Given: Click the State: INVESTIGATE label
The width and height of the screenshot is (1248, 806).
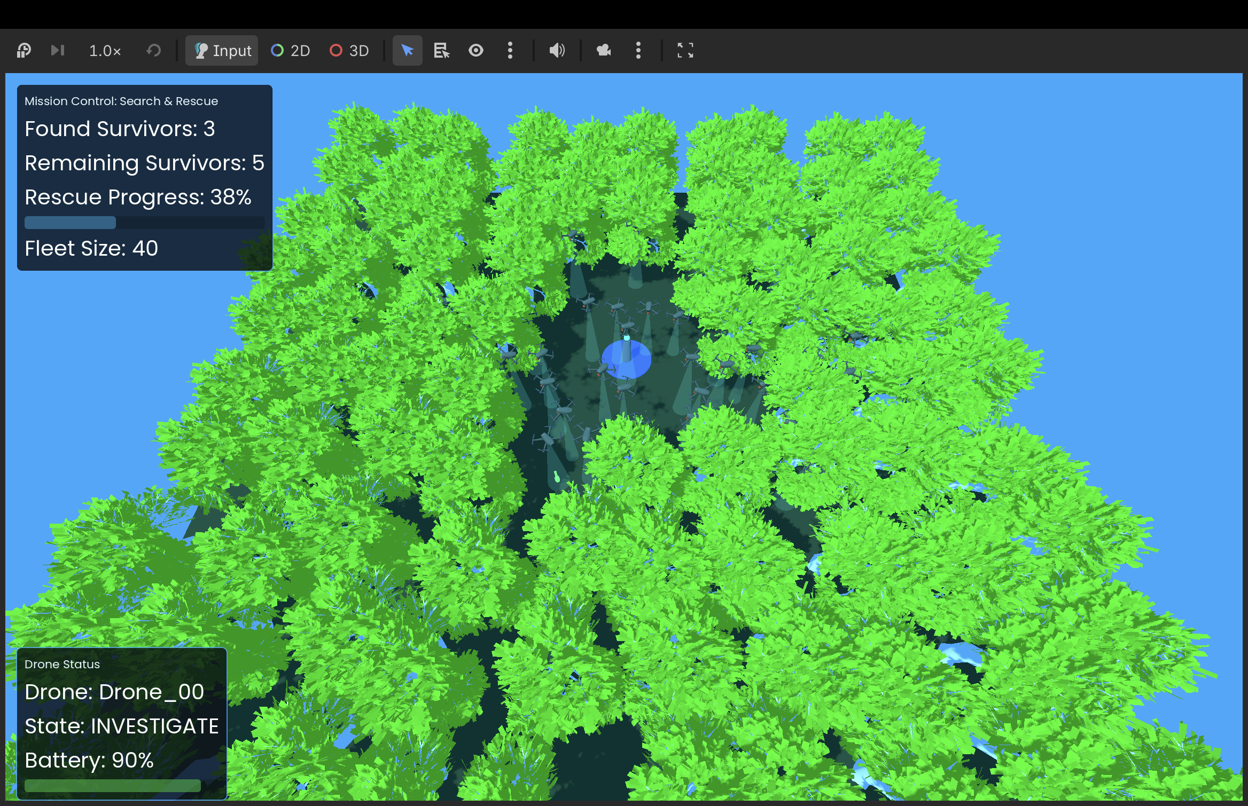Looking at the screenshot, I should (x=122, y=726).
